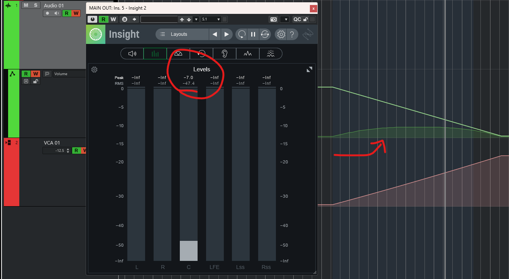Switch to the spectrogram waves module tab

point(271,54)
